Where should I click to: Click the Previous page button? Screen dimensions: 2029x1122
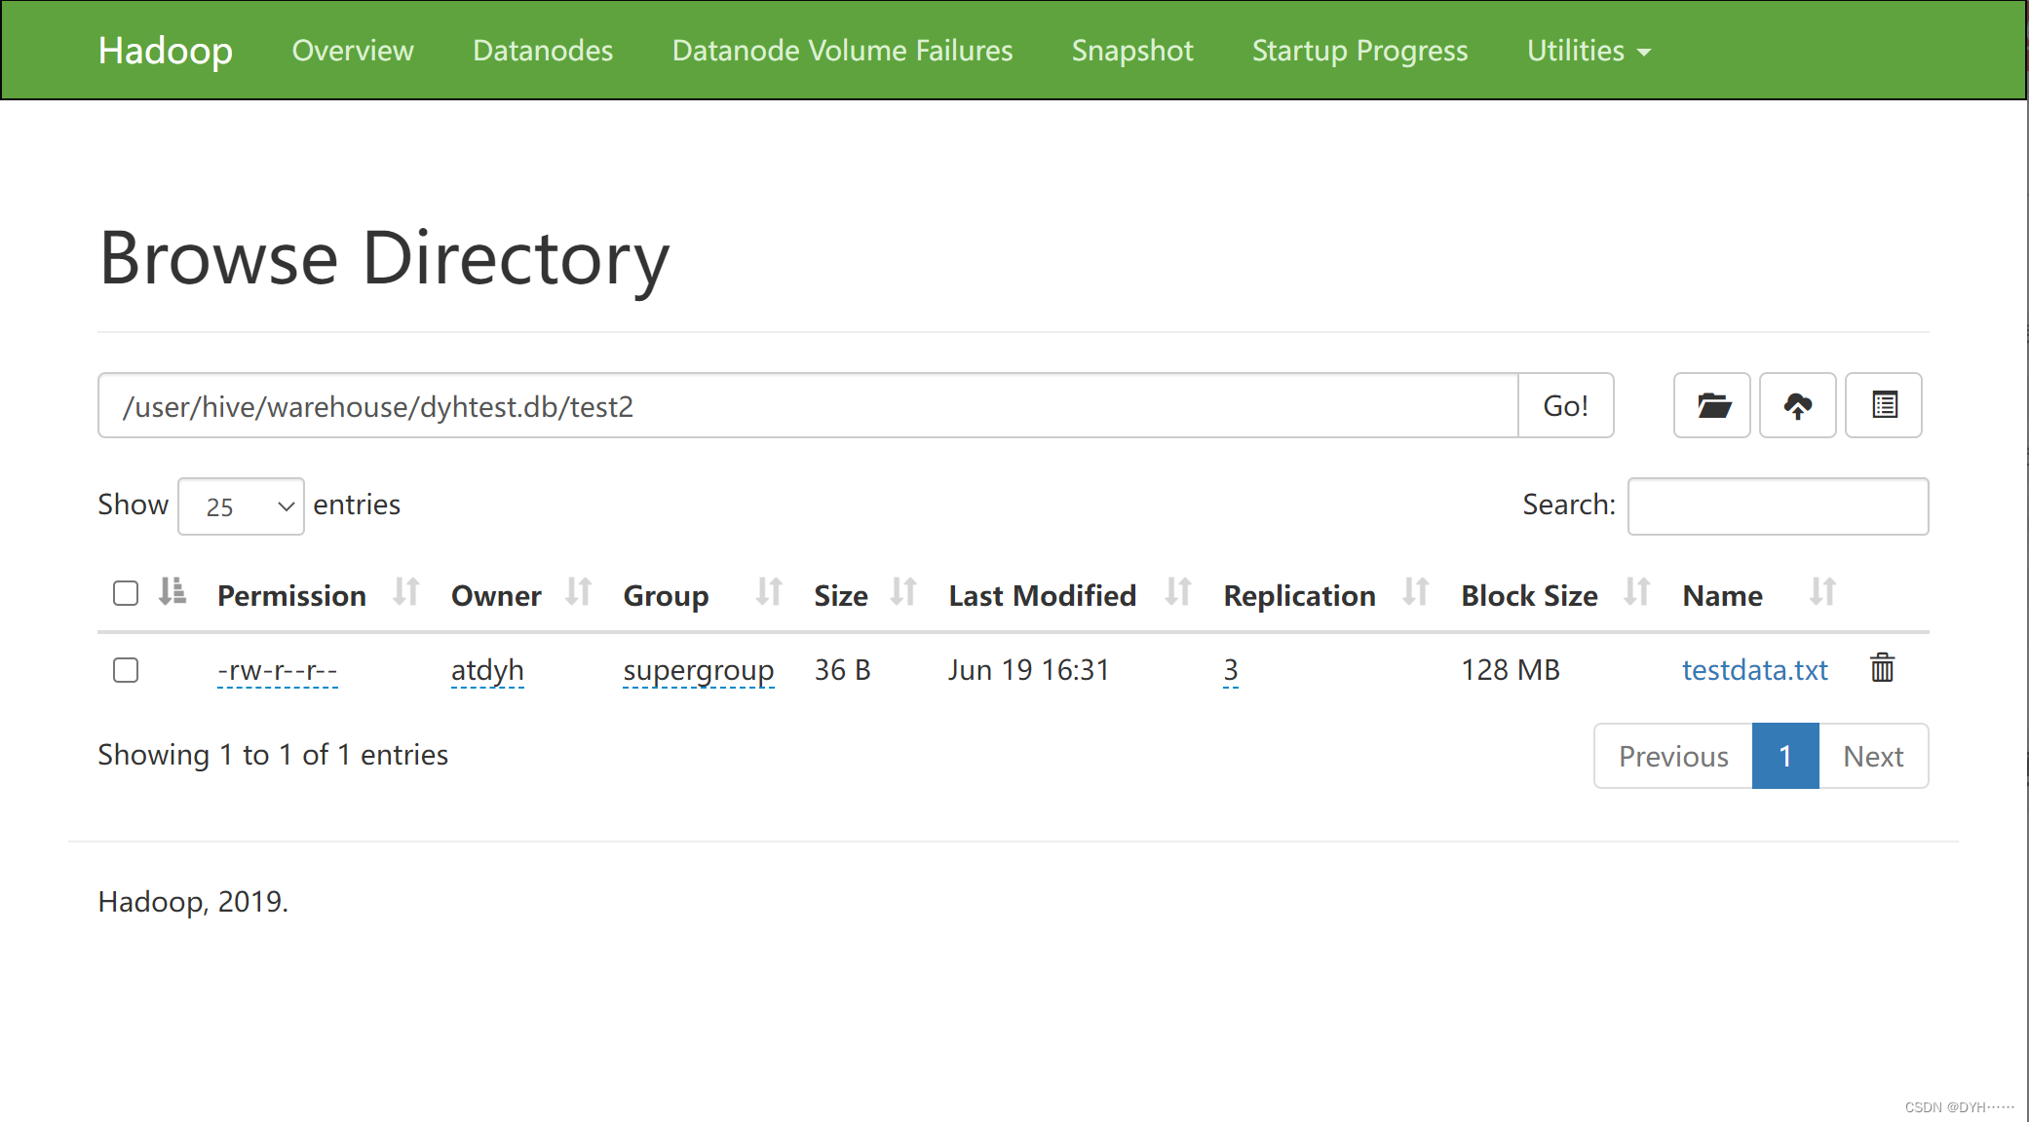point(1673,756)
